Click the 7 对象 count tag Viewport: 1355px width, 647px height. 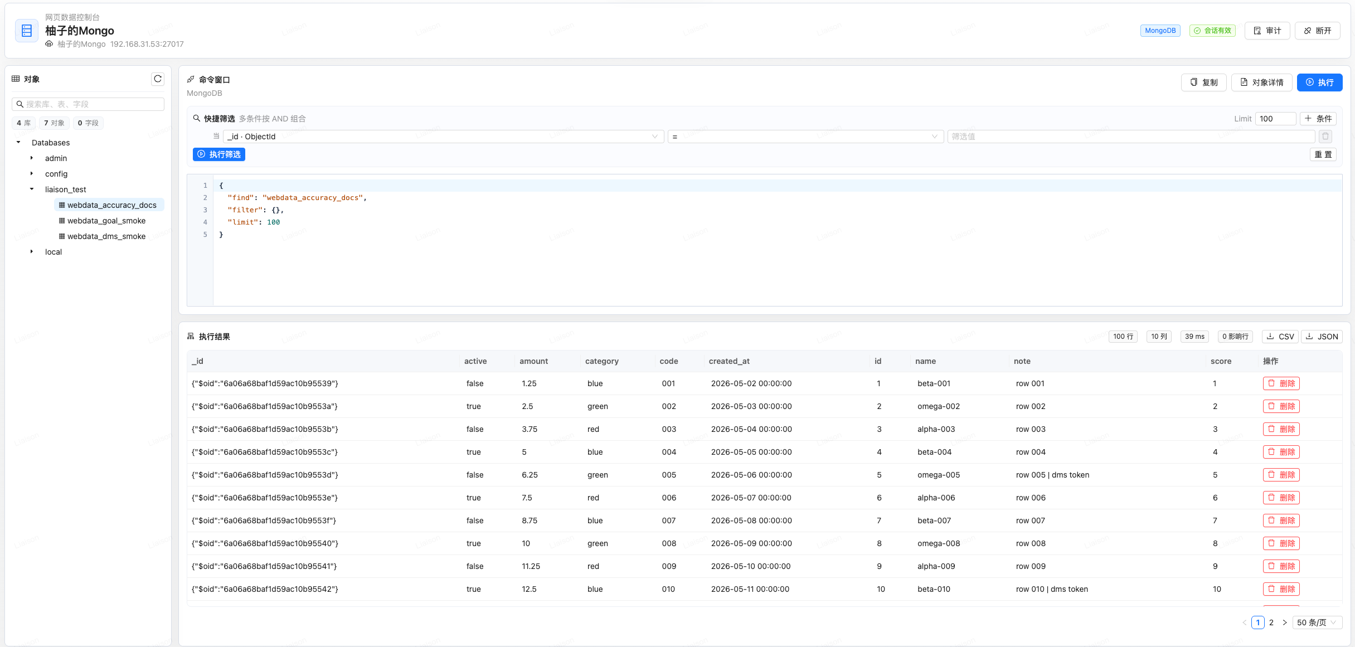point(54,123)
